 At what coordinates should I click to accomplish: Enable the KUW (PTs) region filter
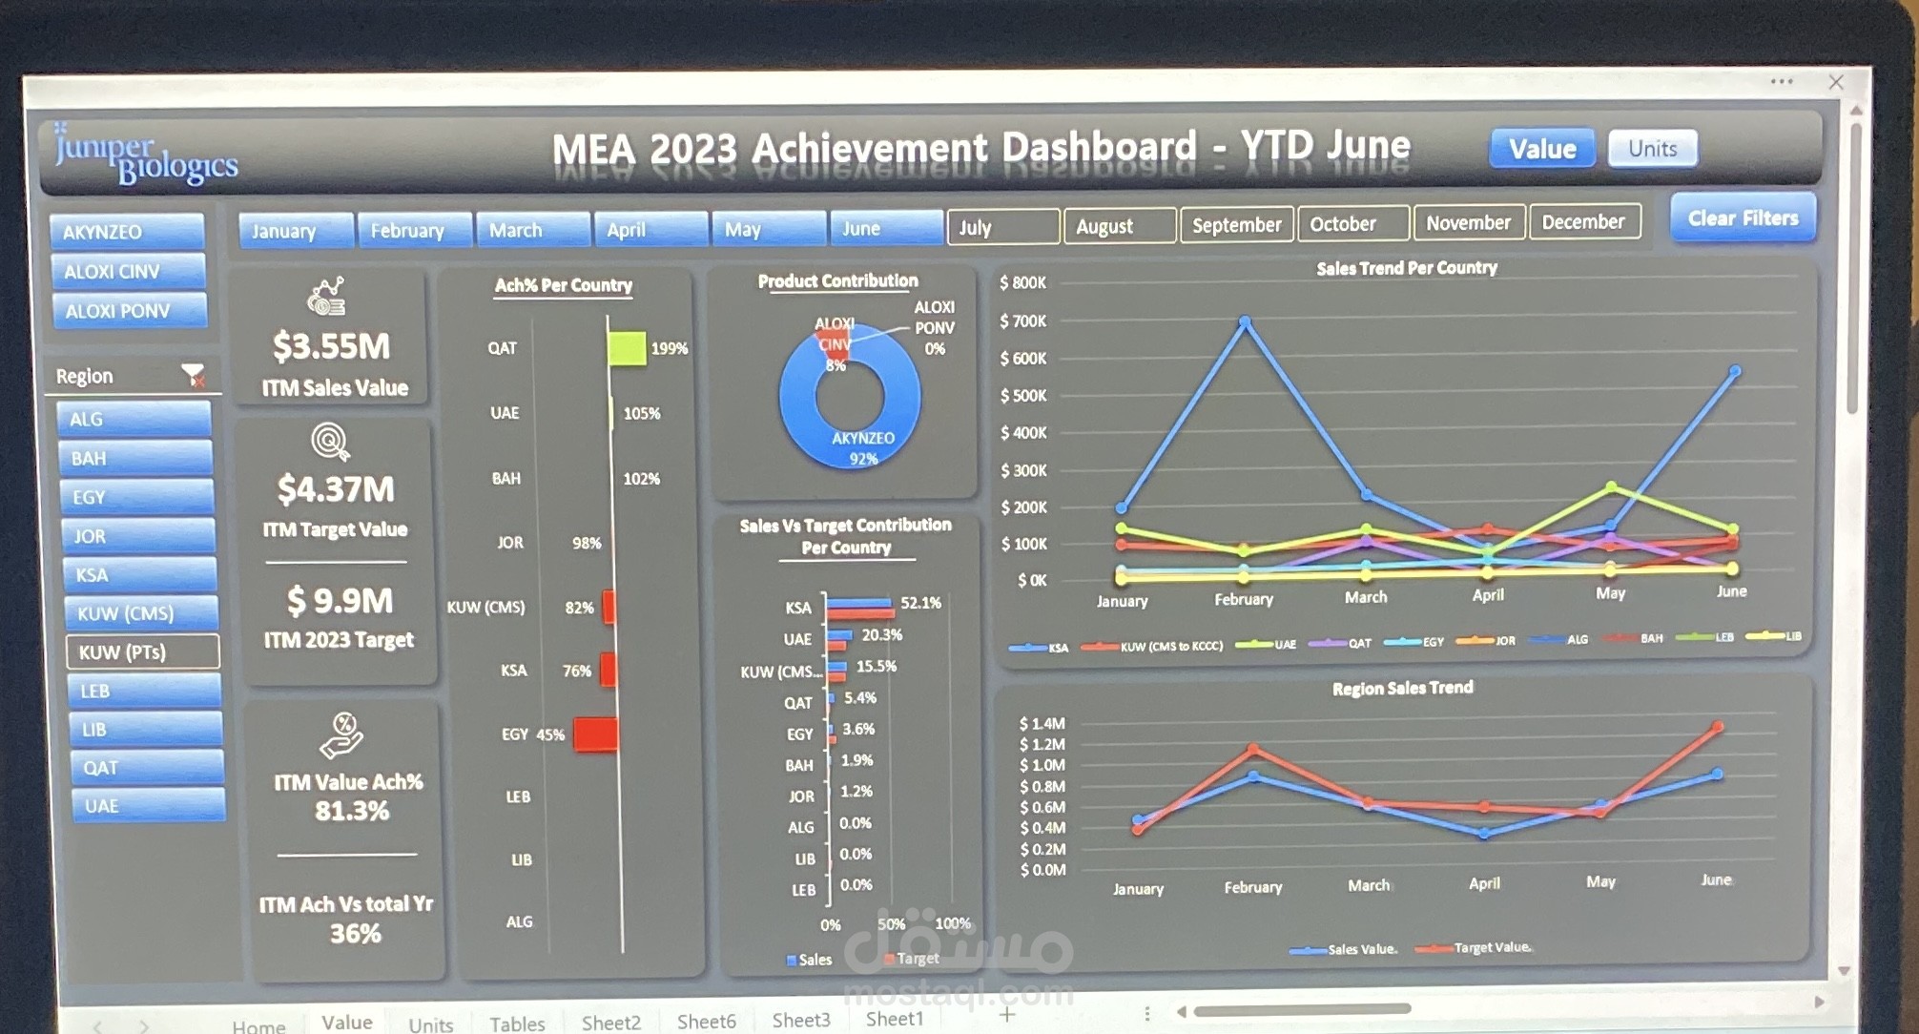pyautogui.click(x=143, y=652)
